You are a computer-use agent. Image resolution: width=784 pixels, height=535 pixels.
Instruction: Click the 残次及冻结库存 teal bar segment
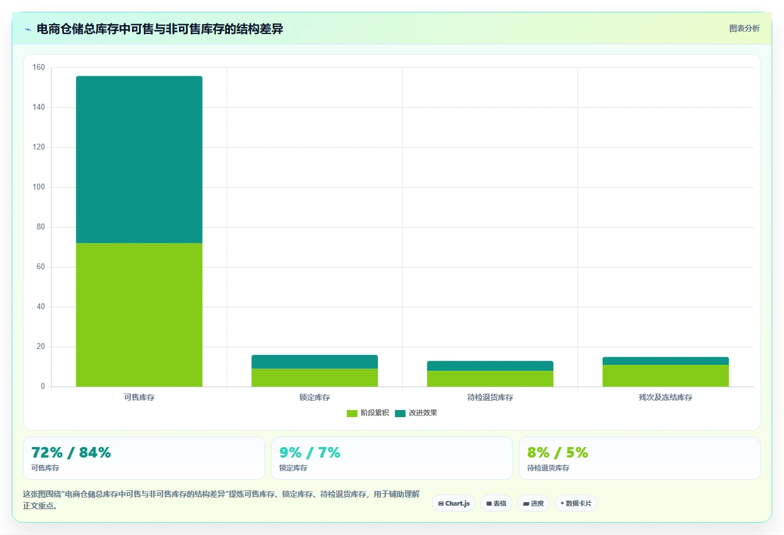665,361
